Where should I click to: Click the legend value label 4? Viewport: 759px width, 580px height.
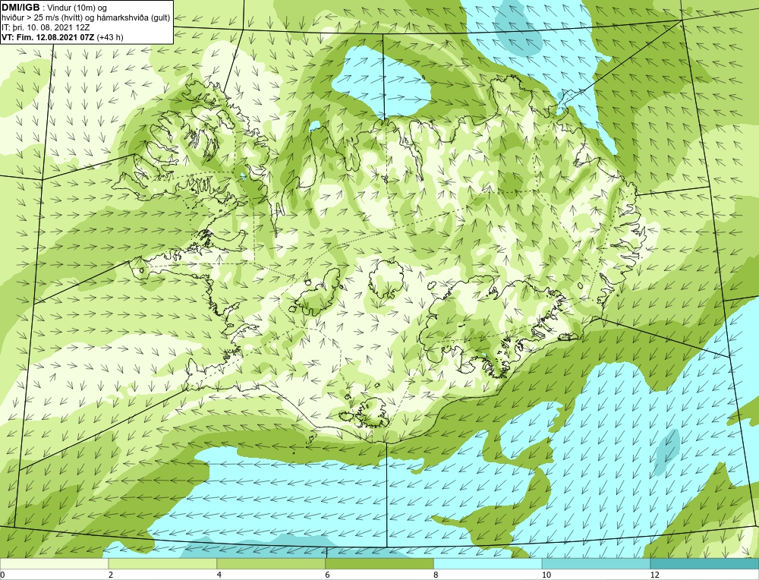[219, 575]
